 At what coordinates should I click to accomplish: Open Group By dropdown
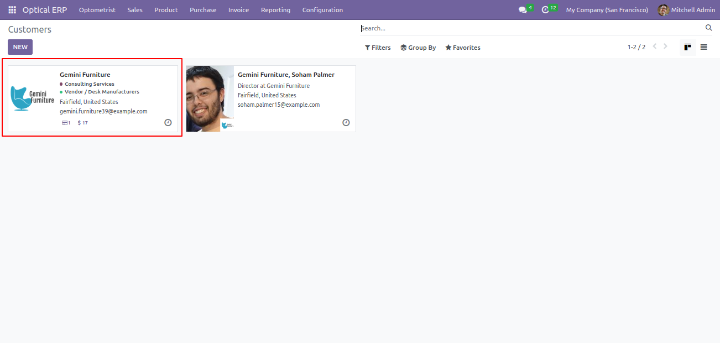point(418,48)
